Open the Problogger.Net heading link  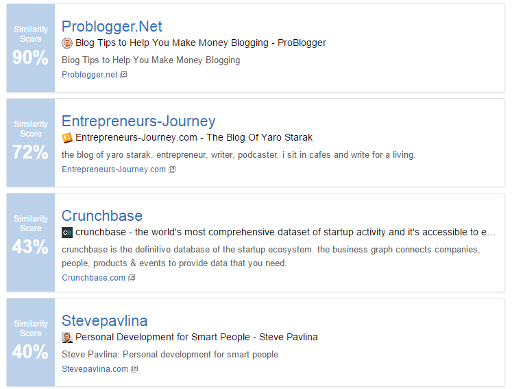[x=112, y=26]
